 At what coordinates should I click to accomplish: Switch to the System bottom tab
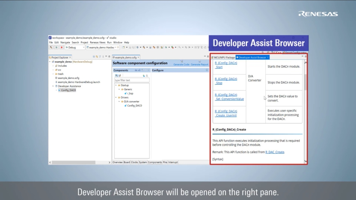coord(143,162)
